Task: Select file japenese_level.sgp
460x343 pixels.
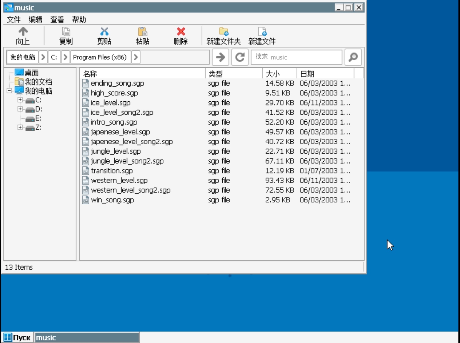Action: 120,132
